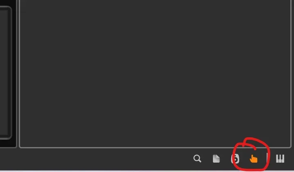Disable touch mode using the orange hand
Viewport: 294px width, 172px height.
253,159
